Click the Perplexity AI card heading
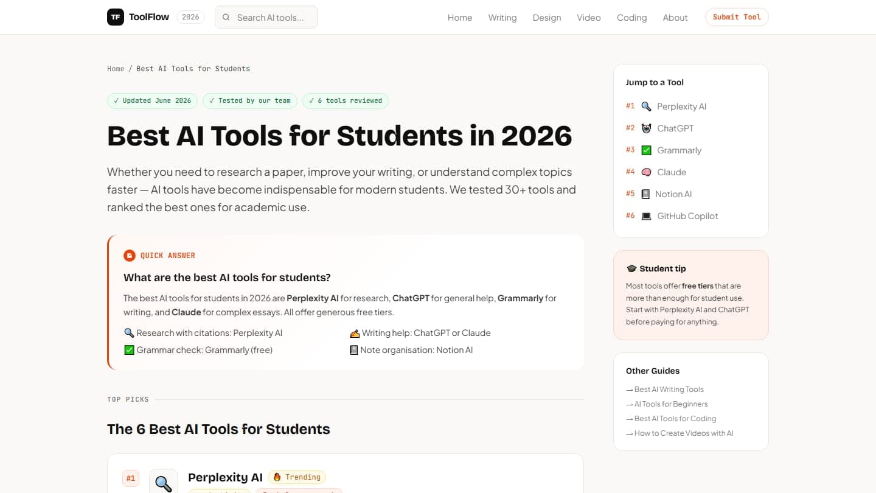Viewport: 876px width, 493px height. point(225,477)
